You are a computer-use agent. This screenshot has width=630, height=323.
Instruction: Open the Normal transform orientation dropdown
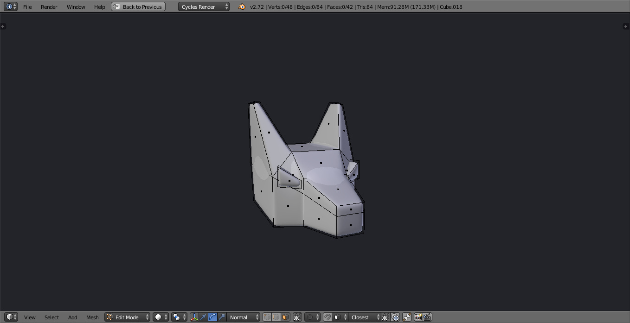coord(244,317)
